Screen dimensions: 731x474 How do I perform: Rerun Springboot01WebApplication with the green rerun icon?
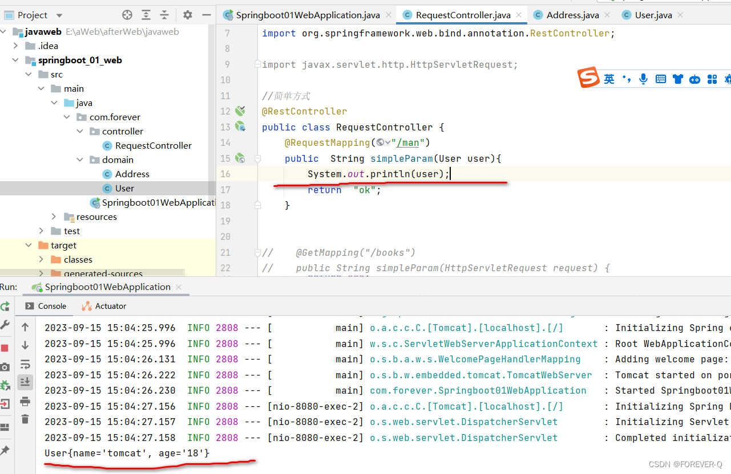click(5, 306)
